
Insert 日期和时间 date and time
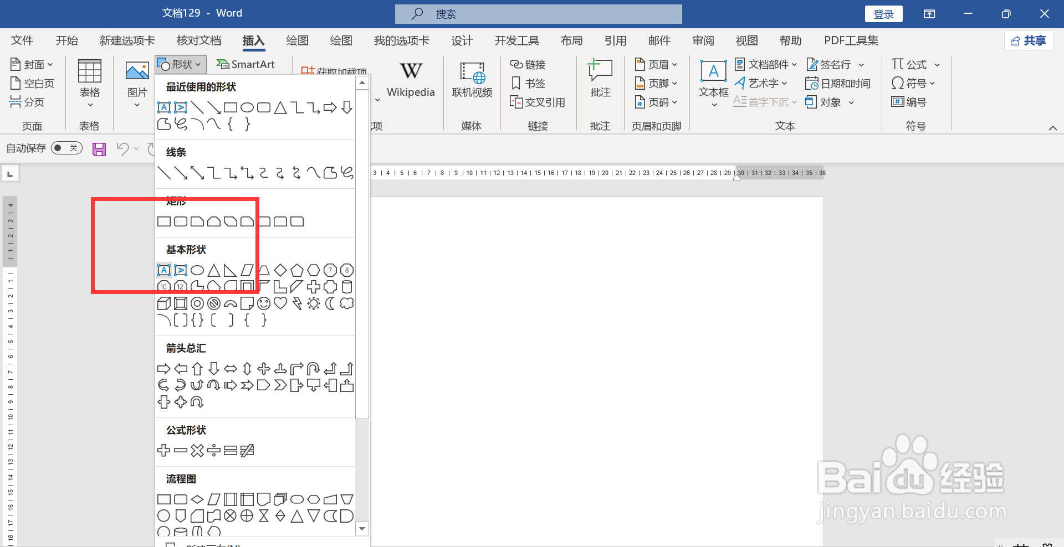point(838,84)
